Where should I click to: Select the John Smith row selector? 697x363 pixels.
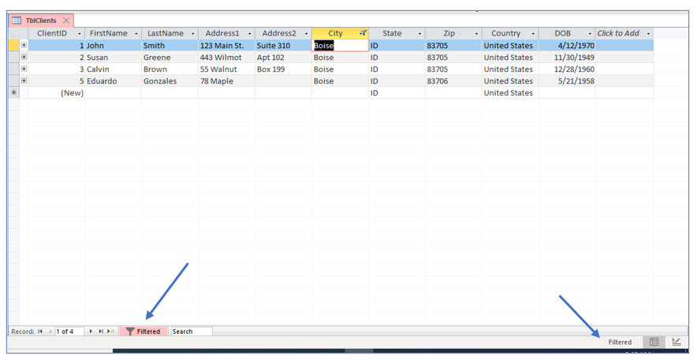pyautogui.click(x=13, y=46)
